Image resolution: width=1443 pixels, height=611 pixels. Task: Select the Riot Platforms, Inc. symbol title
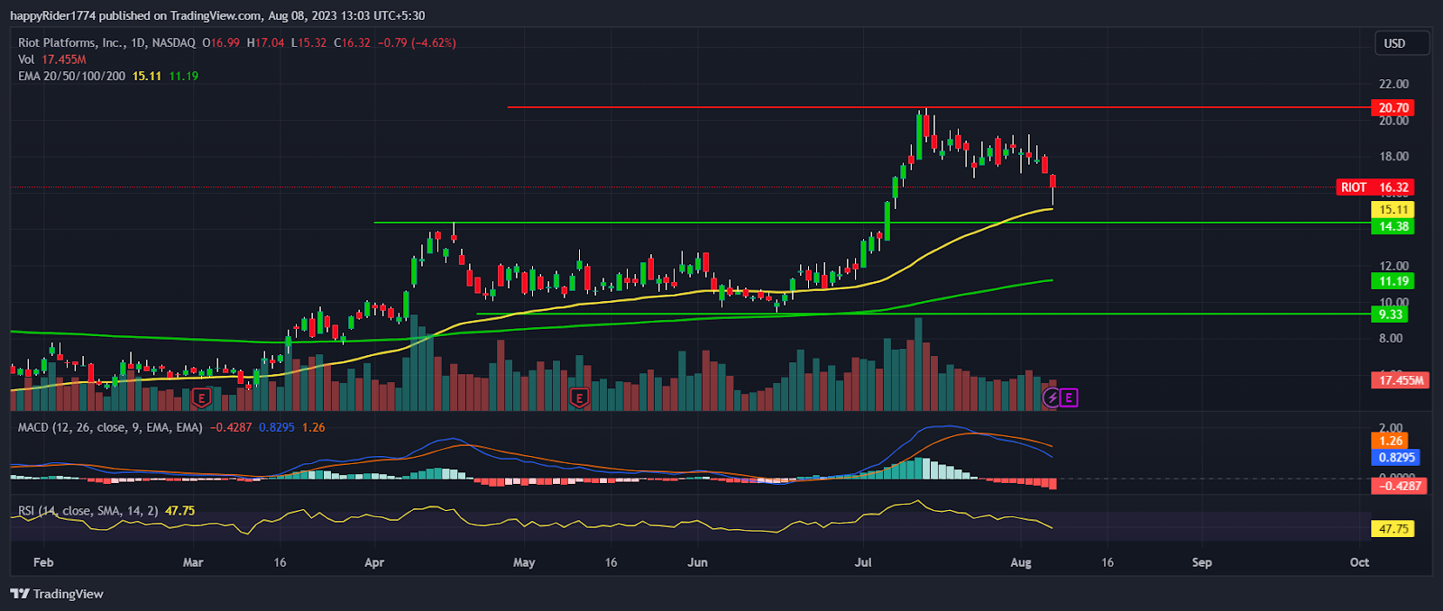coord(71,42)
